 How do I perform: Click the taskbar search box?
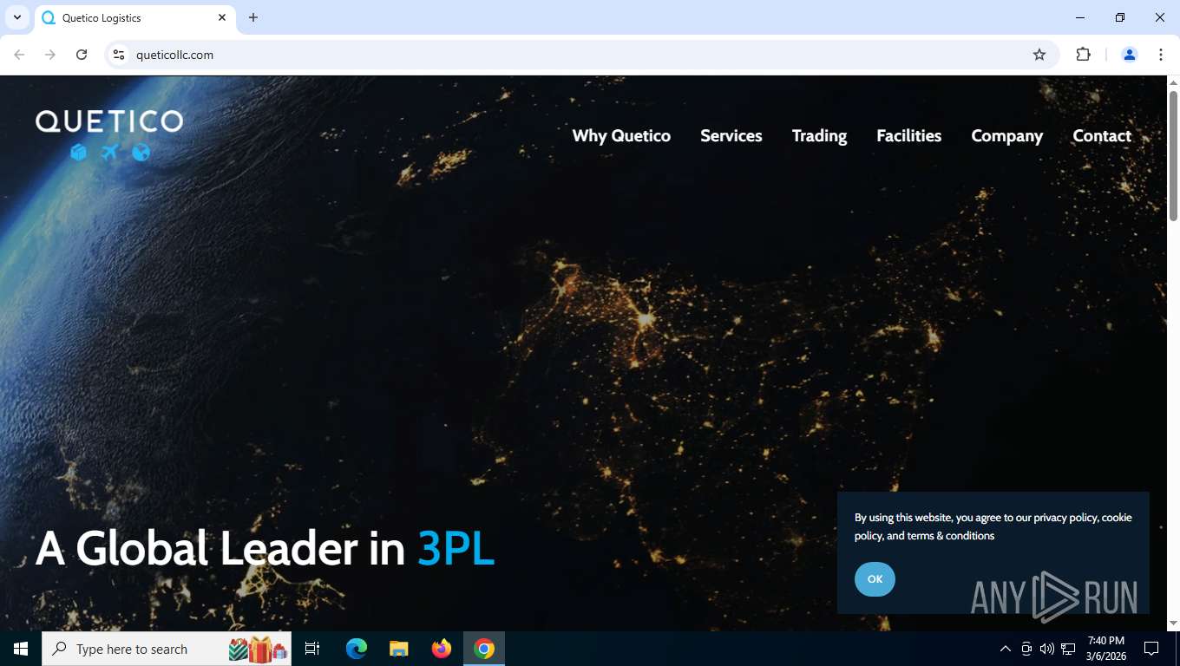tap(167, 649)
